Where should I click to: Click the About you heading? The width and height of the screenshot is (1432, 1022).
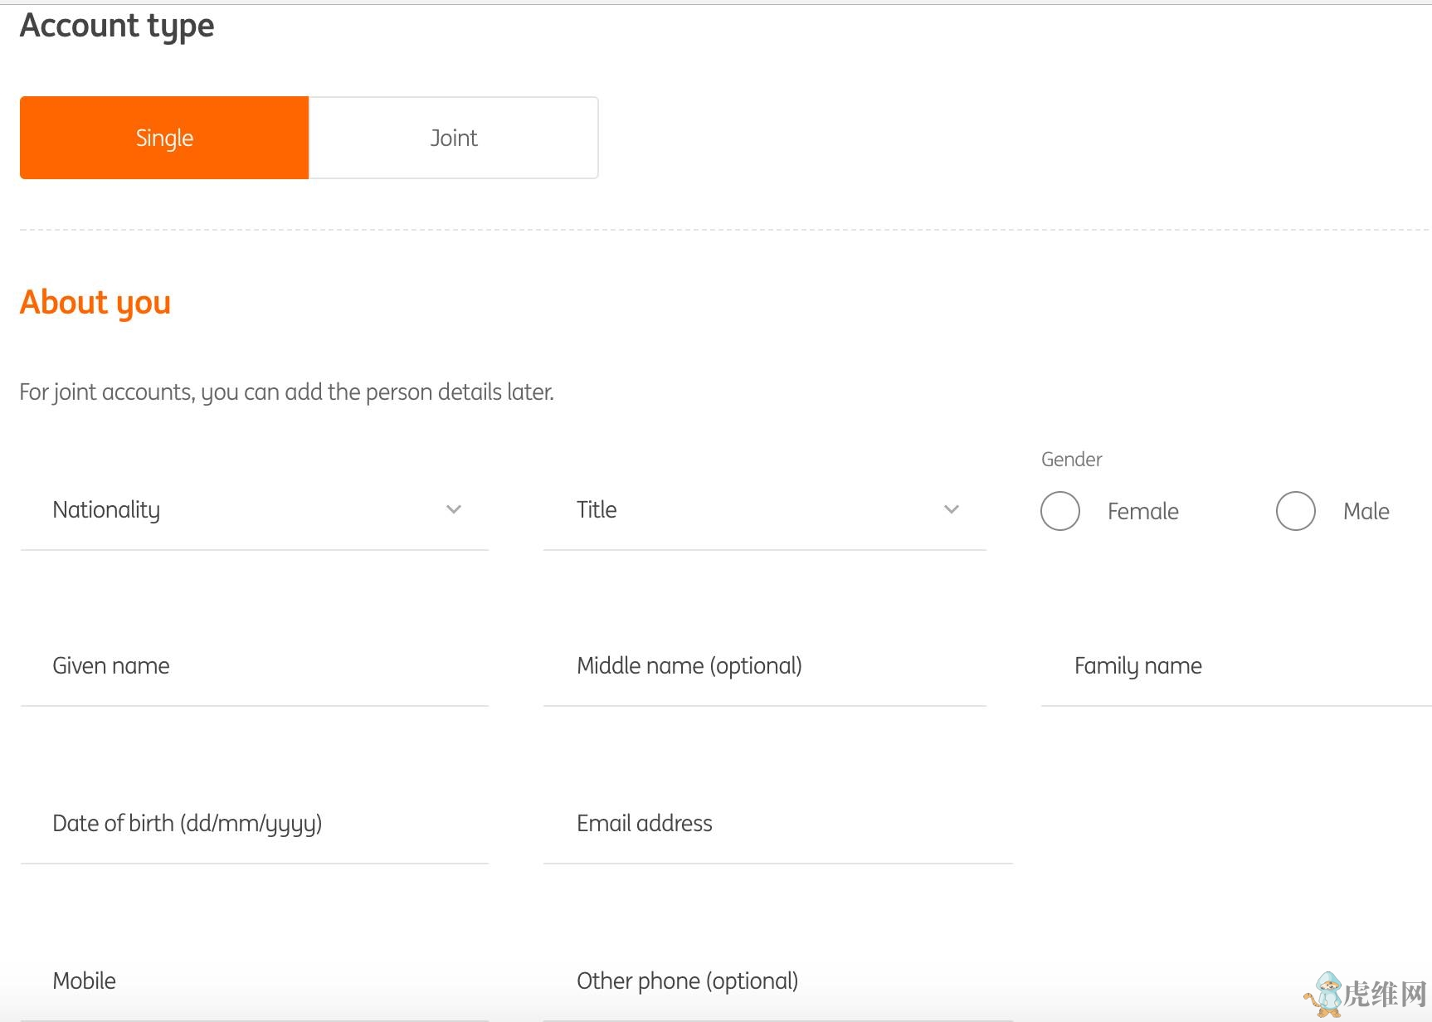click(95, 303)
